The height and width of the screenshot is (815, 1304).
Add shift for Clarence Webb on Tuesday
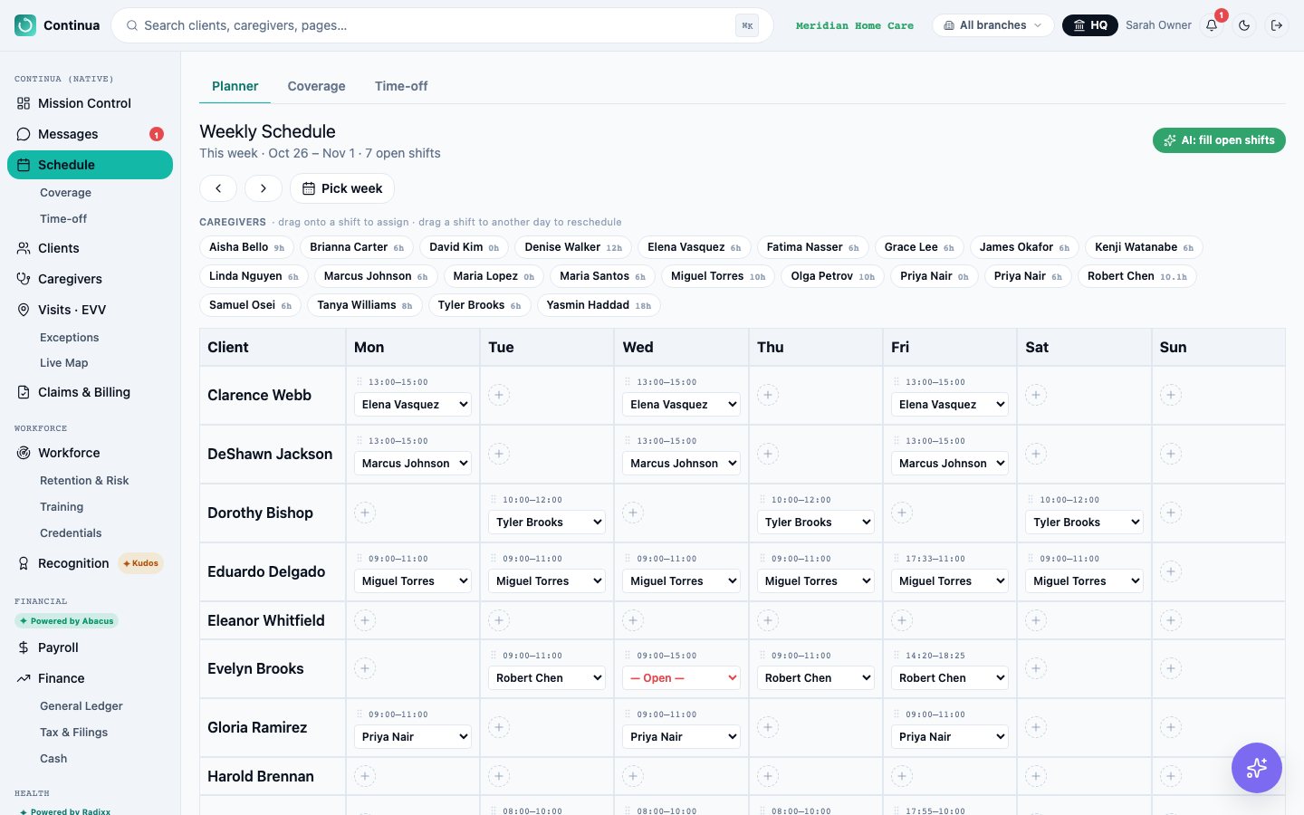tap(499, 395)
